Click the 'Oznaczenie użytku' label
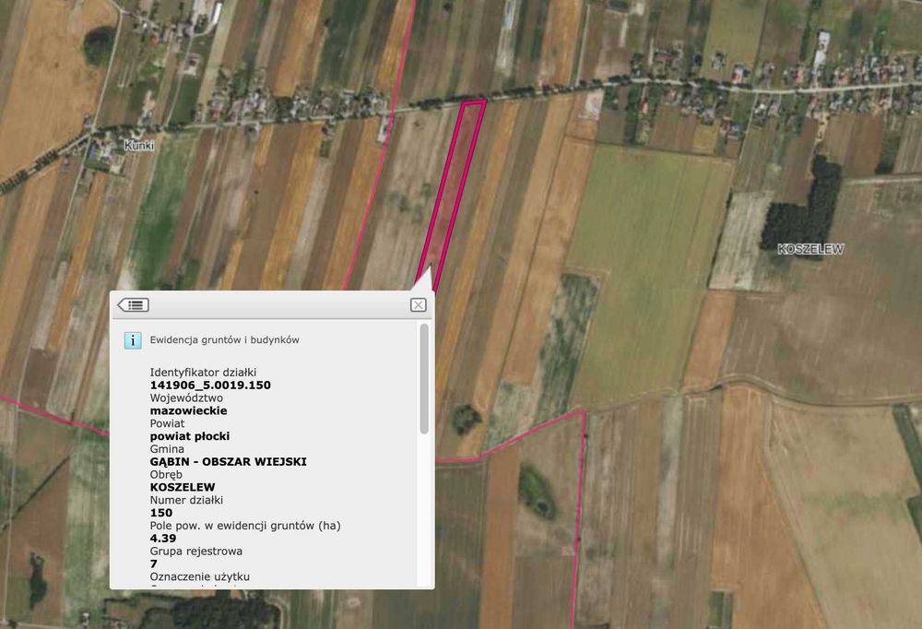Screen dimensions: 922x629 point(200,576)
